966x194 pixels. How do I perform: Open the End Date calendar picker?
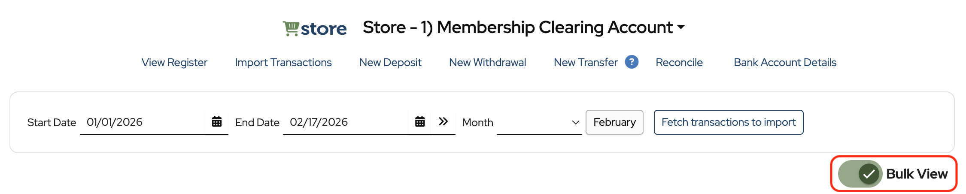(420, 122)
